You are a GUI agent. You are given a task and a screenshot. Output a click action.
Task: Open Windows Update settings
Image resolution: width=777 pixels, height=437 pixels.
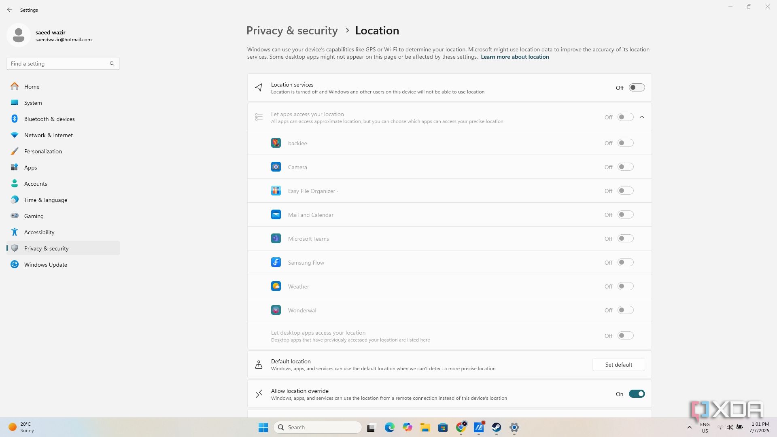[63, 265]
